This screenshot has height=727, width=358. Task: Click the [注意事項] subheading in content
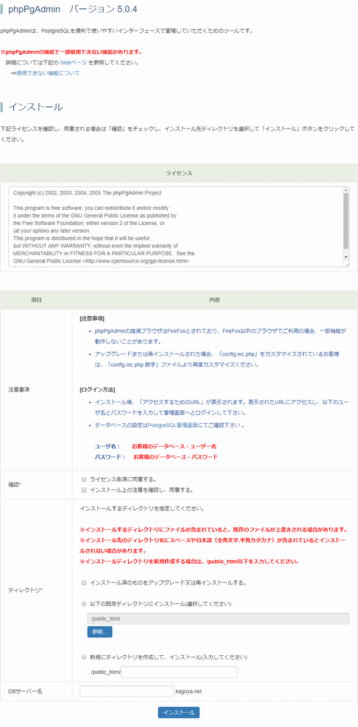point(92,319)
